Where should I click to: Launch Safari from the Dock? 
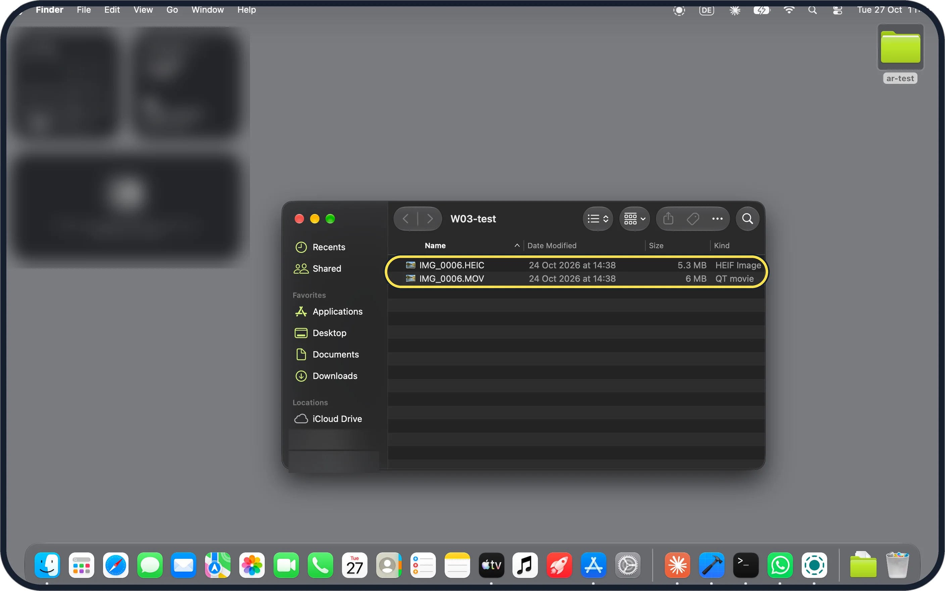click(x=116, y=565)
